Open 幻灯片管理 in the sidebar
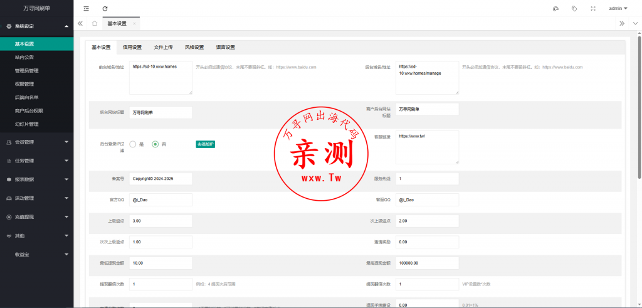Viewport: 642px width, 308px height. 37,124
